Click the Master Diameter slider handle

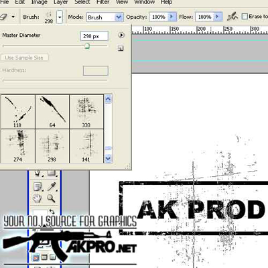[87, 46]
